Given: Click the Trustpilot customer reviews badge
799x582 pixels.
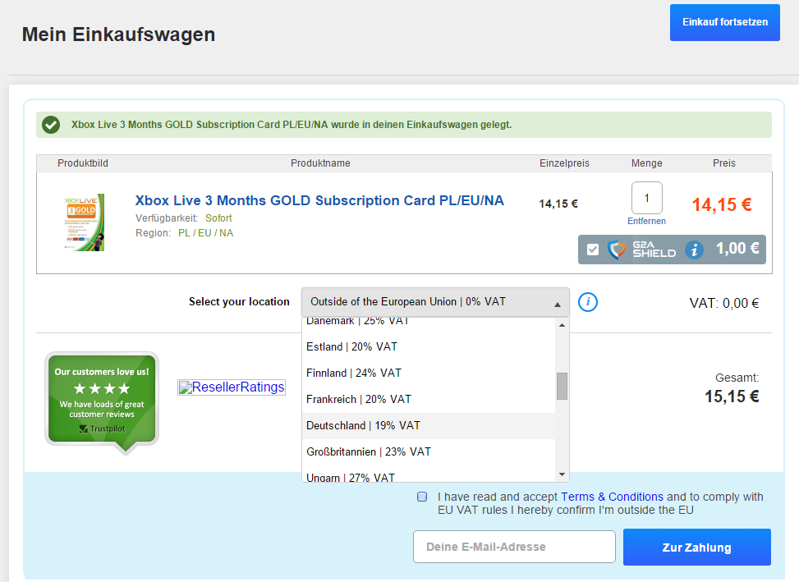Looking at the screenshot, I should [x=102, y=402].
